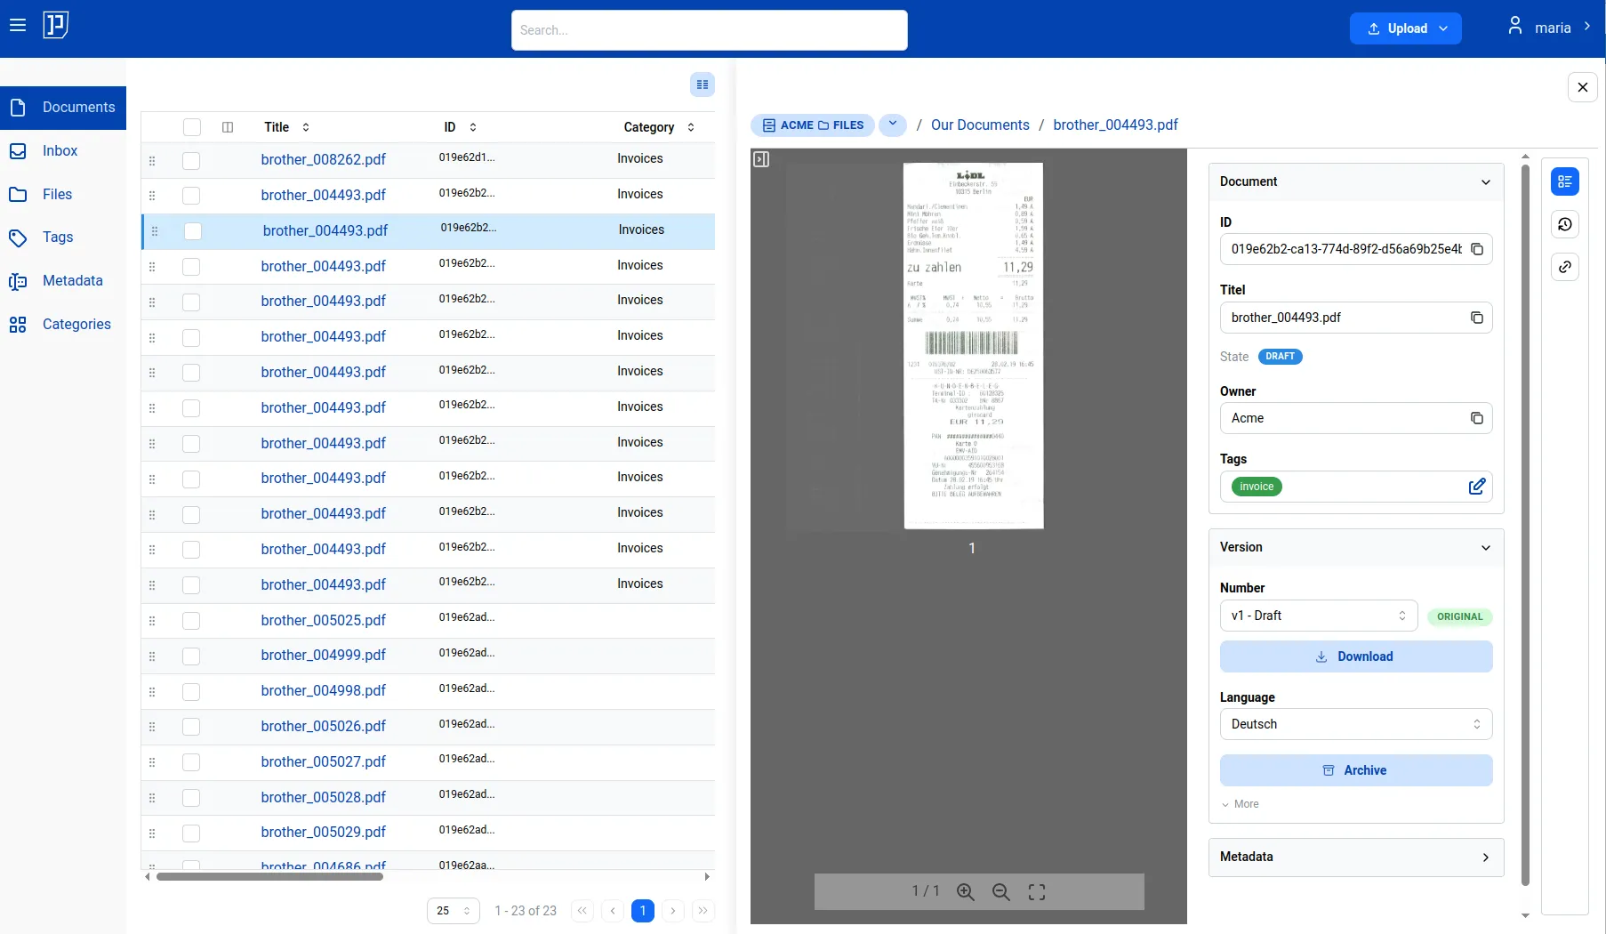
Task: Check the box for brother_005025.pdf
Action: click(191, 621)
